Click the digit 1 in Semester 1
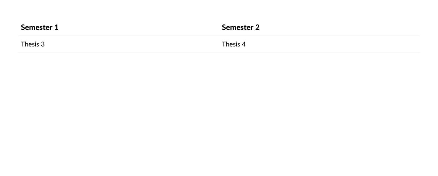This screenshot has width=438, height=176. [57, 27]
